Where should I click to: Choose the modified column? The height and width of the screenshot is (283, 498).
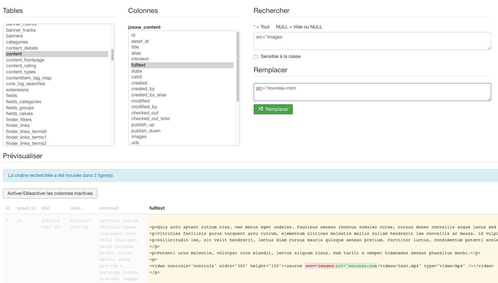pos(182,101)
